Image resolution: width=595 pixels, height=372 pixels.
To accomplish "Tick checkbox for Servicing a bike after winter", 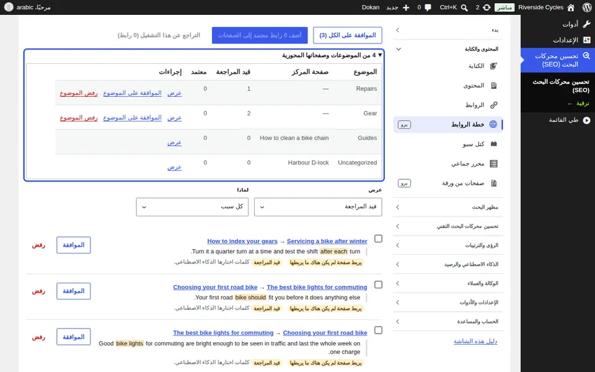I will (378, 238).
